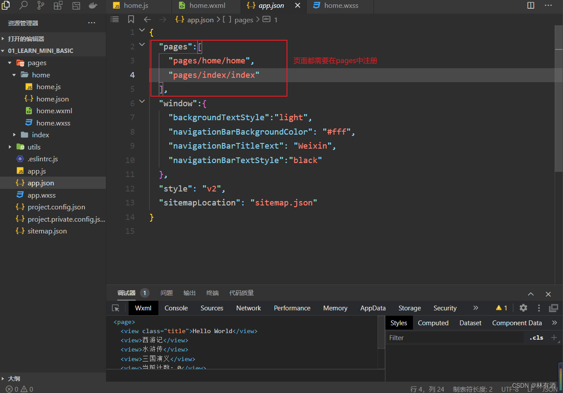
Task: Fold the window object on line 6
Action: (142, 101)
